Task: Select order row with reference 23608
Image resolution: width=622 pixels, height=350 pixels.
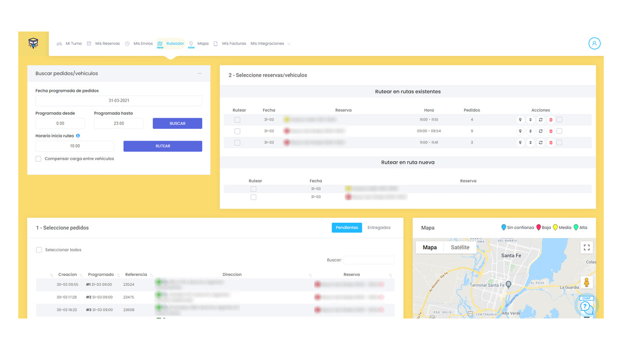Action: [x=215, y=310]
